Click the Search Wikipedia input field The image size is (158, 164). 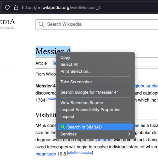[97, 24]
